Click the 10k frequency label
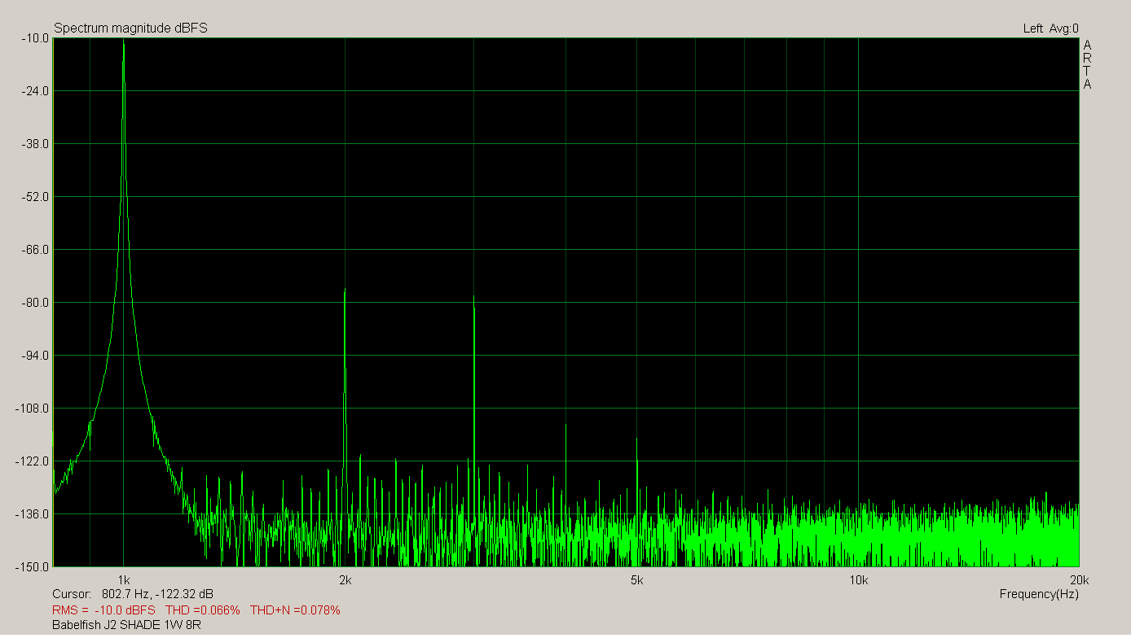This screenshot has width=1131, height=638. point(858,580)
